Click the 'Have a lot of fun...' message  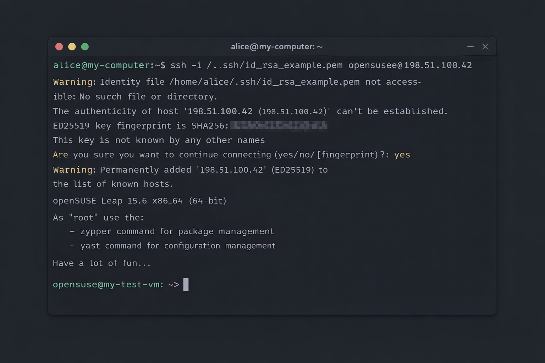coord(102,263)
